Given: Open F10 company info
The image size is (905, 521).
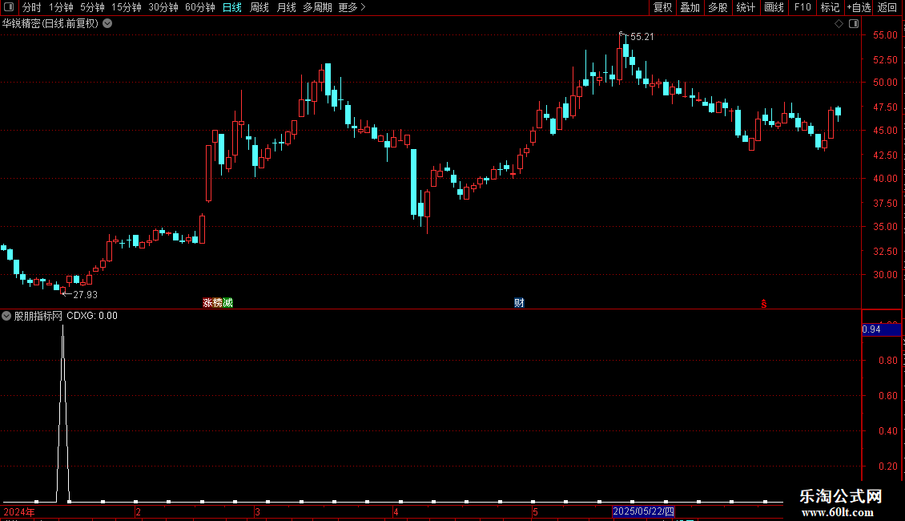Looking at the screenshot, I should tap(802, 7).
